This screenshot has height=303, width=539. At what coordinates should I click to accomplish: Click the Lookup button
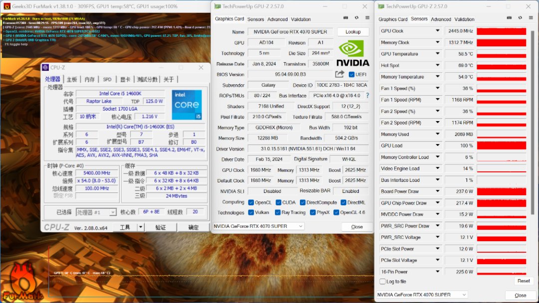click(x=353, y=31)
